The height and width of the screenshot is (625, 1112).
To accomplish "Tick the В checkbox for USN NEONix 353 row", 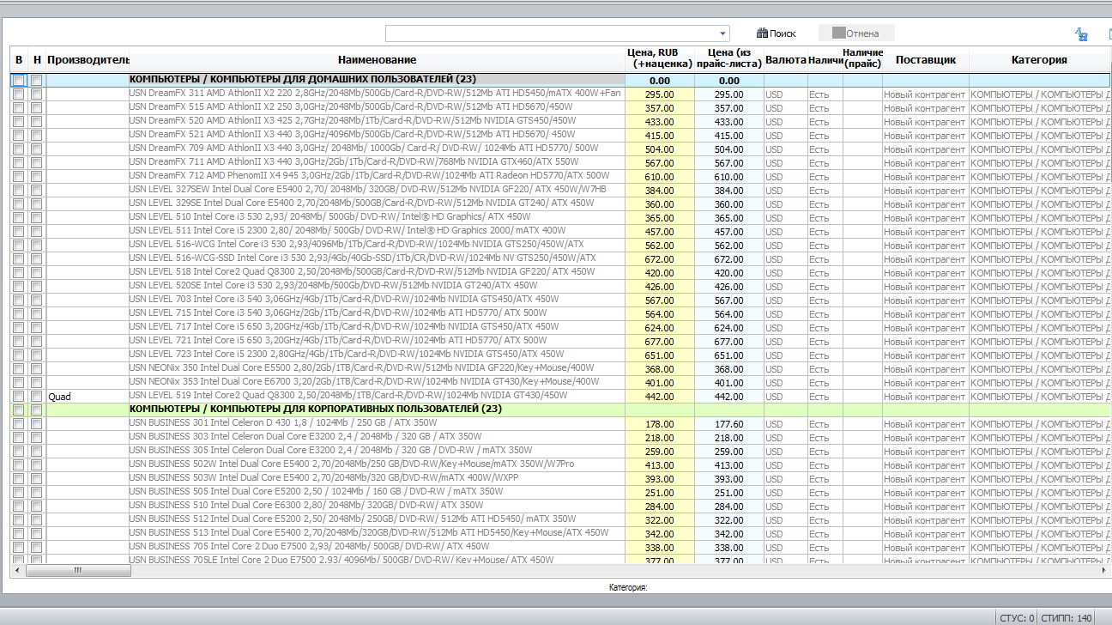I will (x=18, y=383).
